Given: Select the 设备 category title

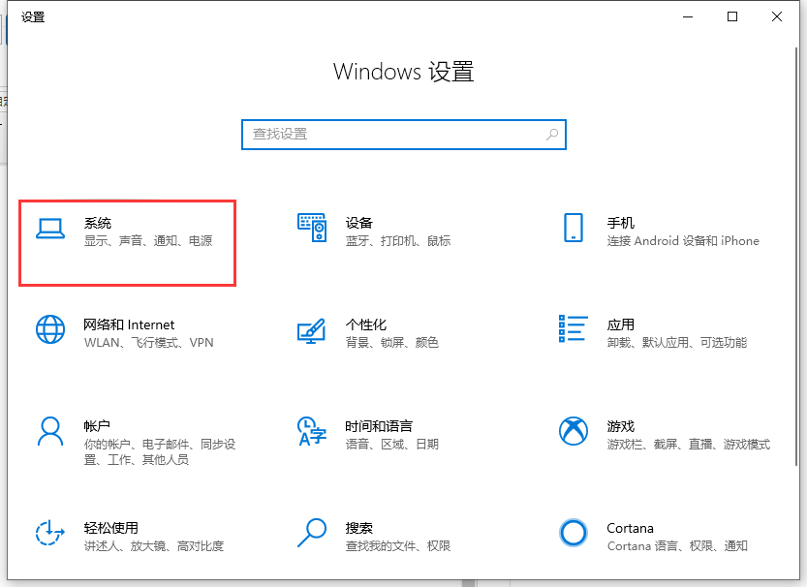Looking at the screenshot, I should tap(358, 223).
